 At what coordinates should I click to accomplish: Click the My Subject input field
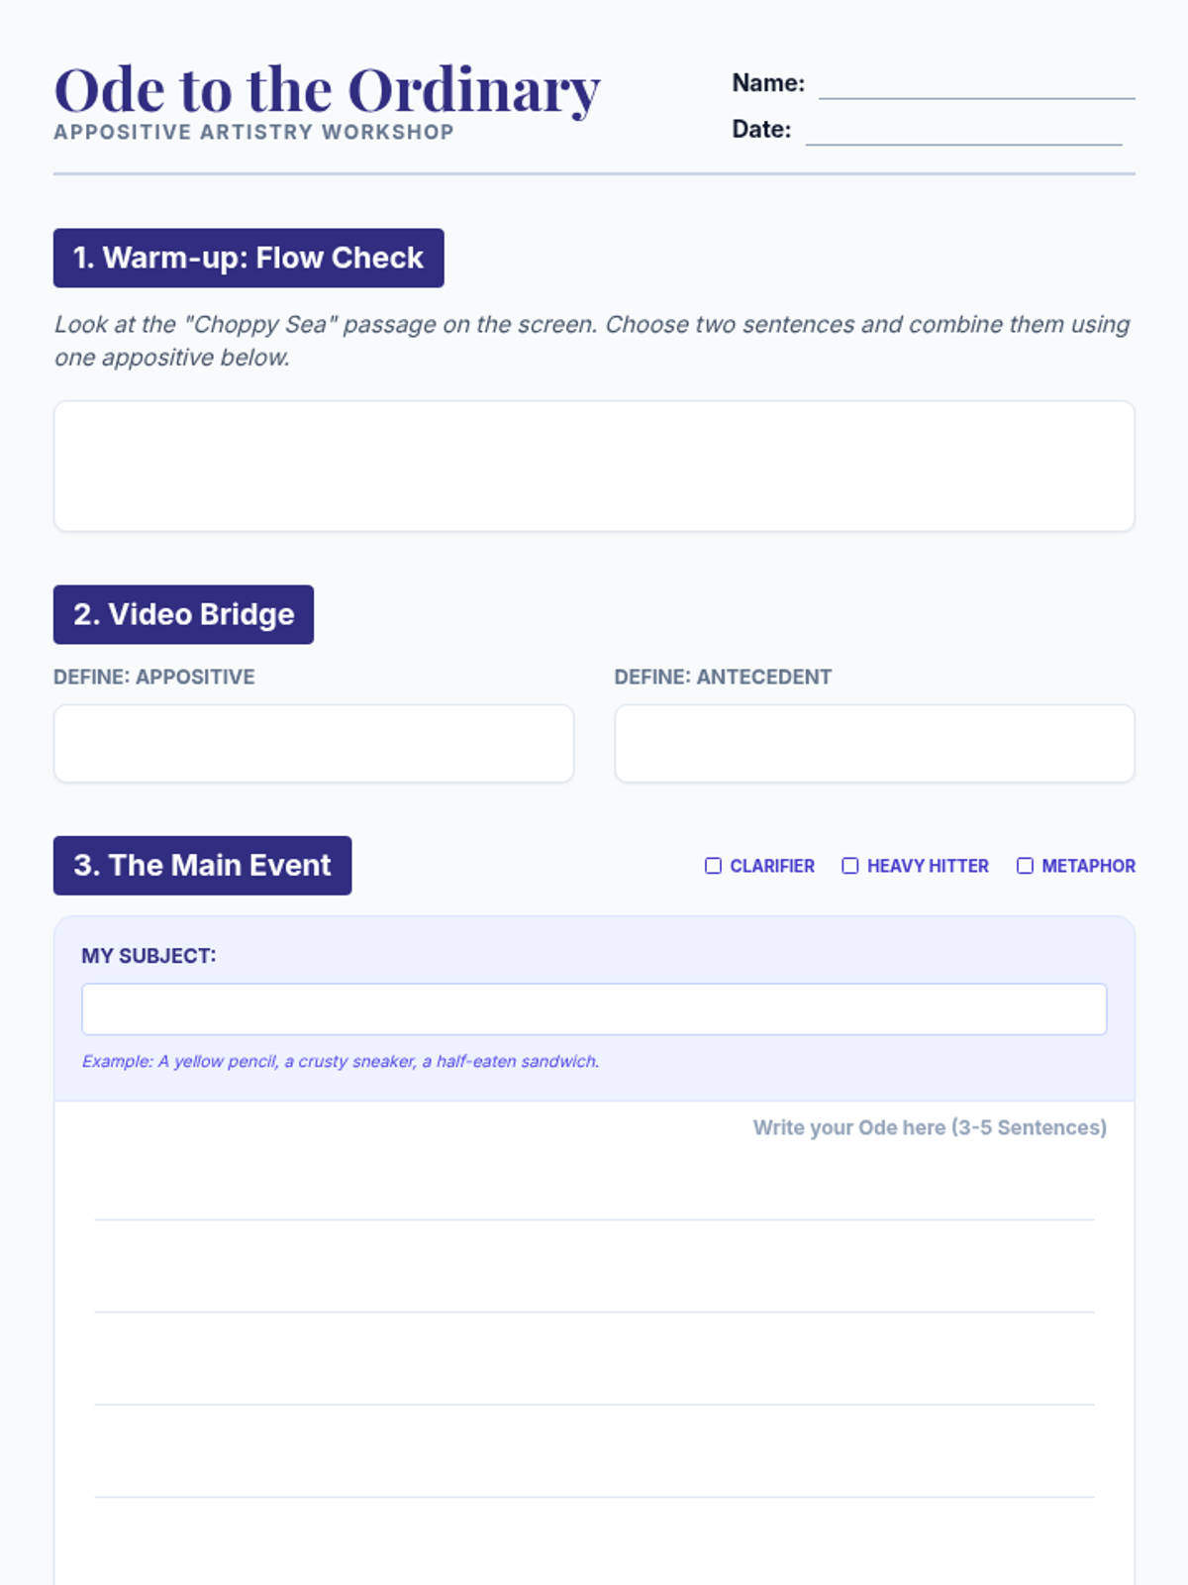point(594,1008)
